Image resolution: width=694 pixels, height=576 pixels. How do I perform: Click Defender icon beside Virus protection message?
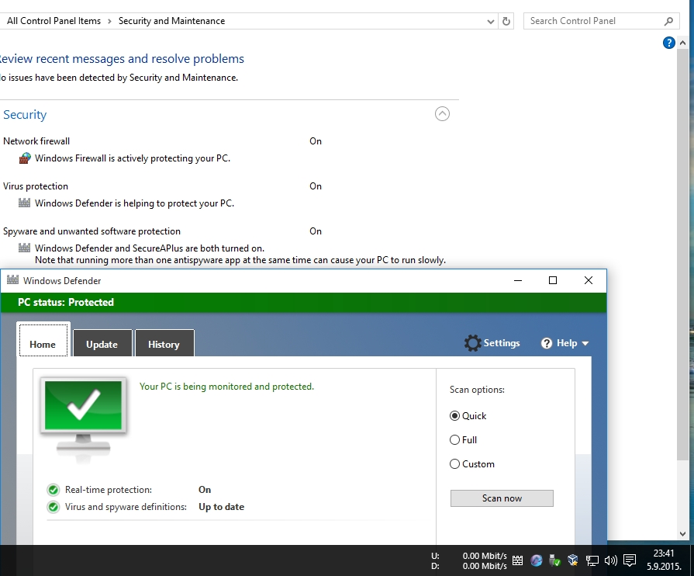24,203
